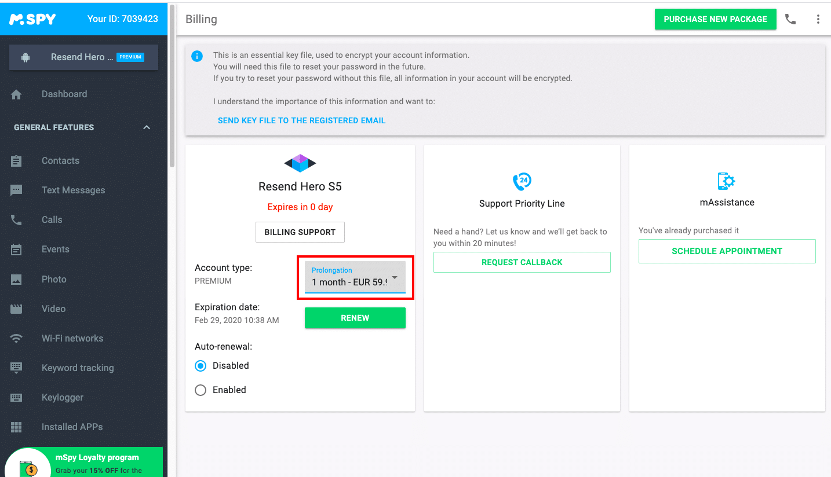Click the Resend Hero S5 package icon

pos(300,163)
